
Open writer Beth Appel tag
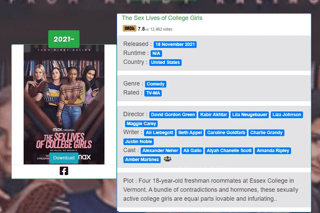pyautogui.click(x=190, y=132)
